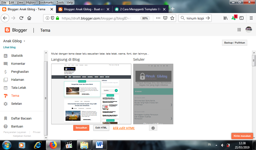256x150 pixels.
Task: Open the File menu
Action: (x=3, y=2)
